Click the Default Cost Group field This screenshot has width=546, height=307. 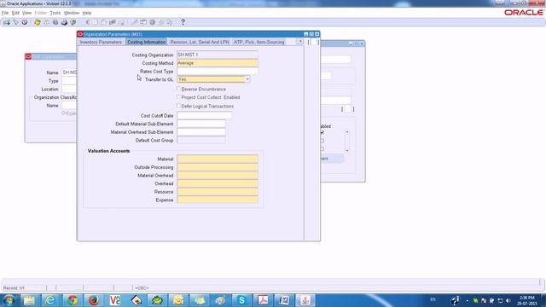[201, 140]
